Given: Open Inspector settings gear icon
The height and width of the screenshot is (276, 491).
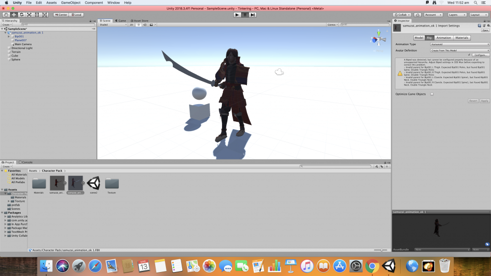Looking at the screenshot, I should coord(488,26).
